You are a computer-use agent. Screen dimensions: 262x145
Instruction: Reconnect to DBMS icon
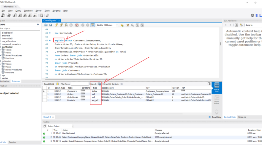pyautogui.click(x=47, y=15)
